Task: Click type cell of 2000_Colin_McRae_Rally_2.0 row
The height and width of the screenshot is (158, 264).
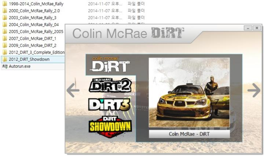Action: click(136, 11)
